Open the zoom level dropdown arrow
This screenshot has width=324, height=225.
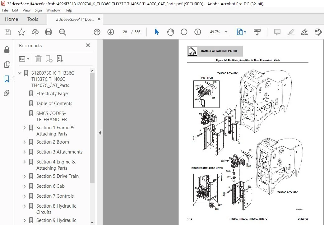tap(226, 32)
